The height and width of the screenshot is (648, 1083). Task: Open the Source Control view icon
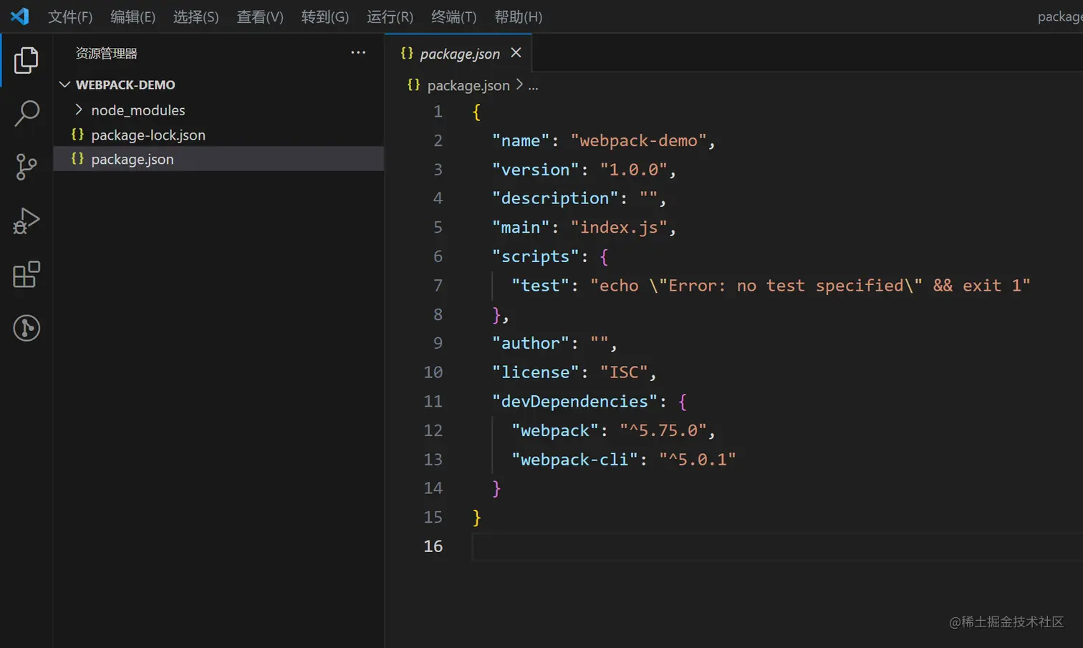point(27,167)
